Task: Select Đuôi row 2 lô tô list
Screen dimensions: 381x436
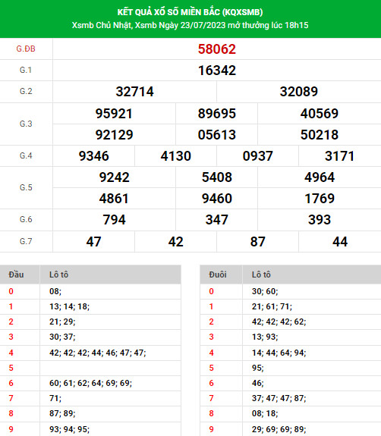Action: [x=279, y=322]
